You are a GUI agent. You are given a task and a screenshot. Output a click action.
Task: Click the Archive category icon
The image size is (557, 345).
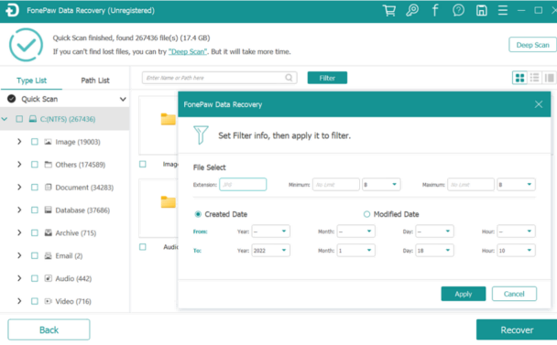tap(48, 232)
